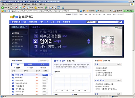Click 더보기 next to 방송프로그램 heading
The width and height of the screenshot is (135, 98).
[x=119, y=80]
